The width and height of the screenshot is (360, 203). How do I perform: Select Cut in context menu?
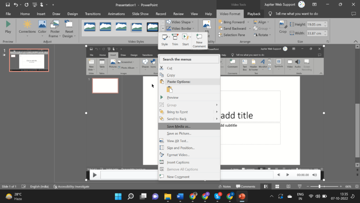pyautogui.click(x=189, y=68)
